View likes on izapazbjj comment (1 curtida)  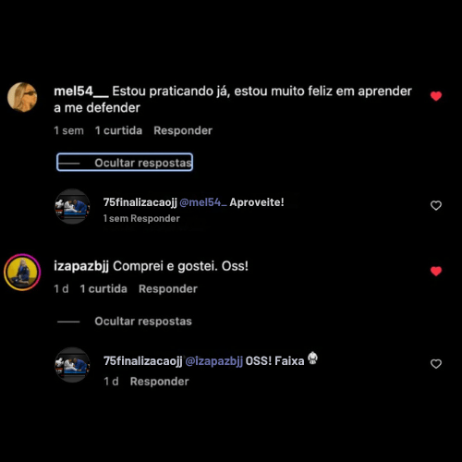pos(103,289)
